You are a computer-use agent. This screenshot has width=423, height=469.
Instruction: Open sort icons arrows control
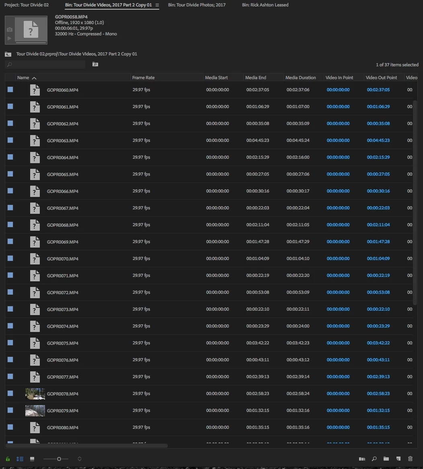[80, 459]
